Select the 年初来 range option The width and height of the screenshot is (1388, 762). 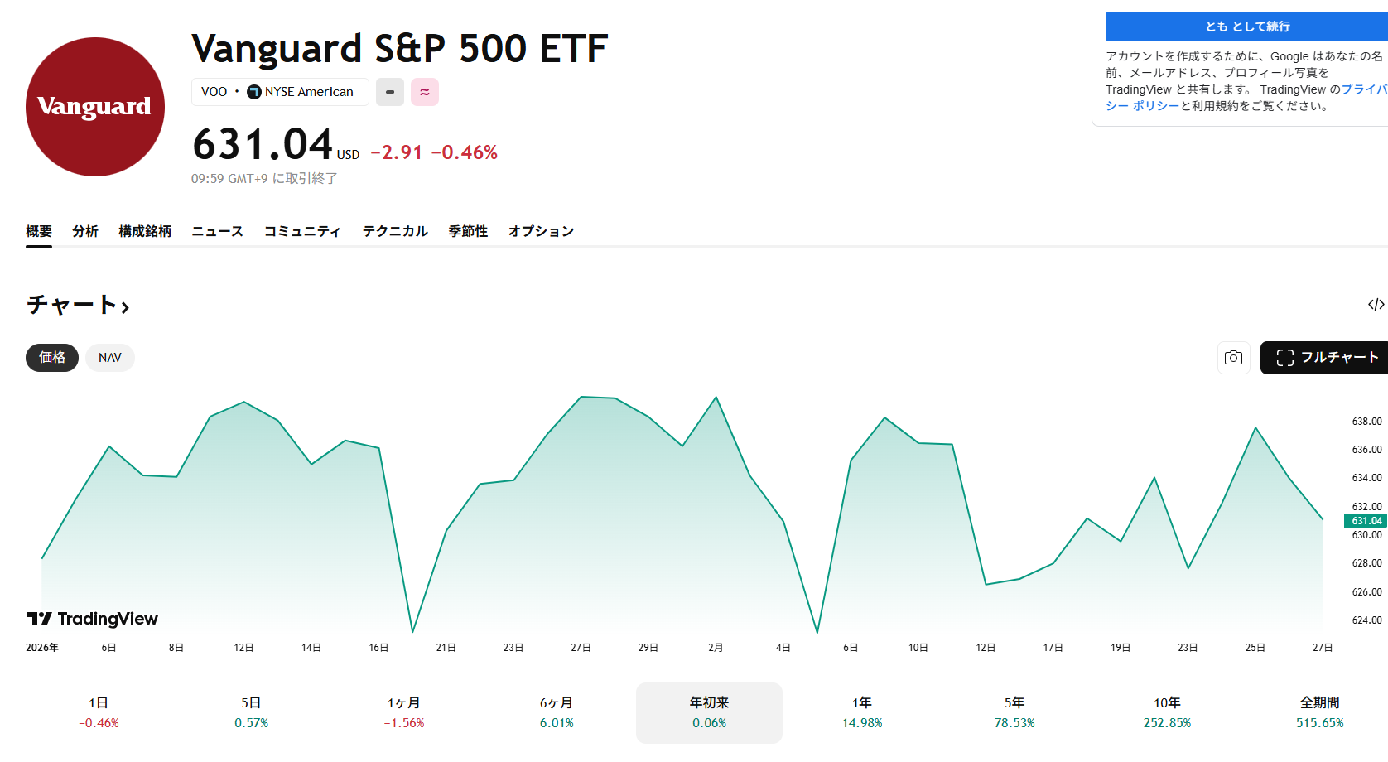(709, 712)
